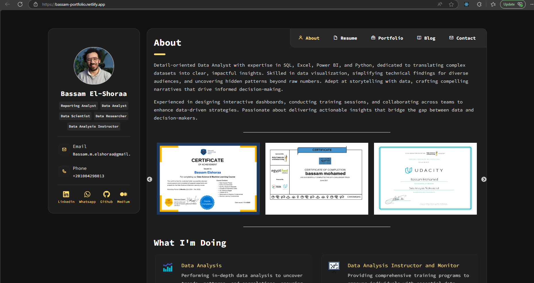Viewport: 534px width, 283px height.
Task: Open the Medium blog icon
Action: point(124,195)
